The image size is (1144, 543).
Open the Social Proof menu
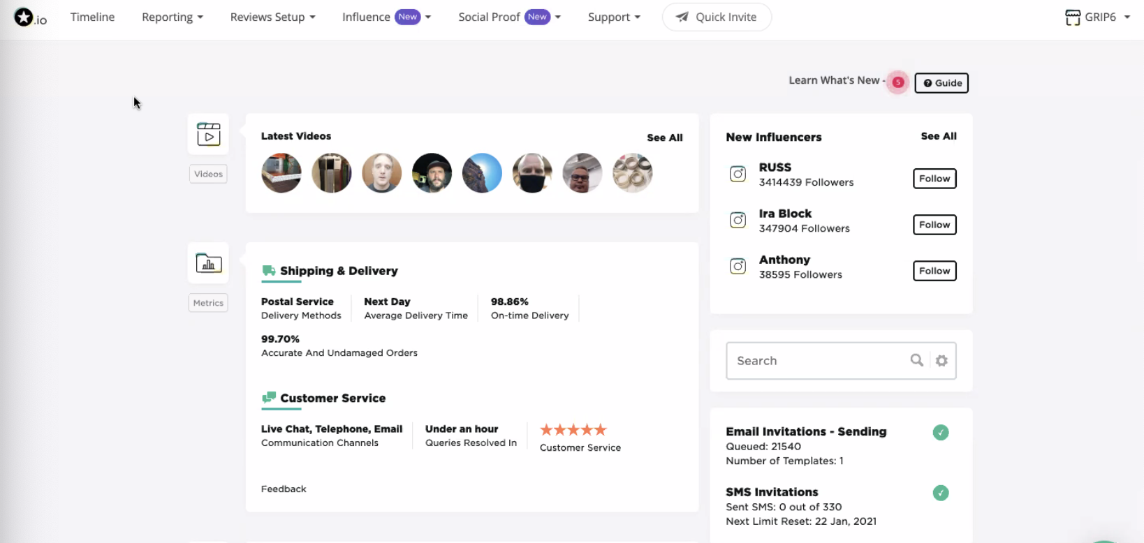[x=509, y=17]
